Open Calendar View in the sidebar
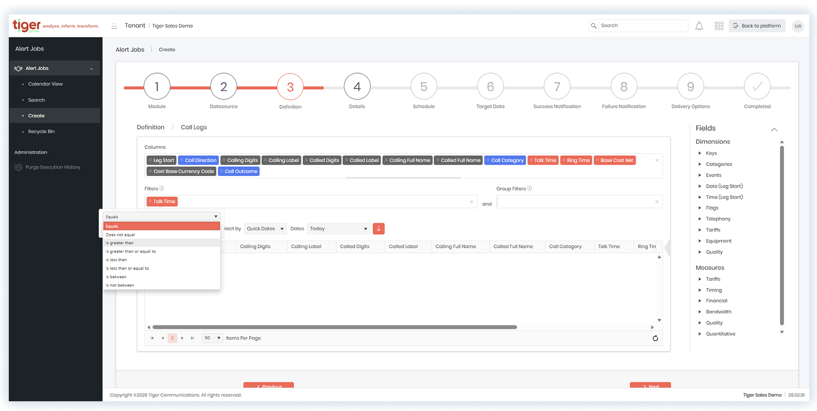The height and width of the screenshot is (411, 817). pyautogui.click(x=45, y=84)
